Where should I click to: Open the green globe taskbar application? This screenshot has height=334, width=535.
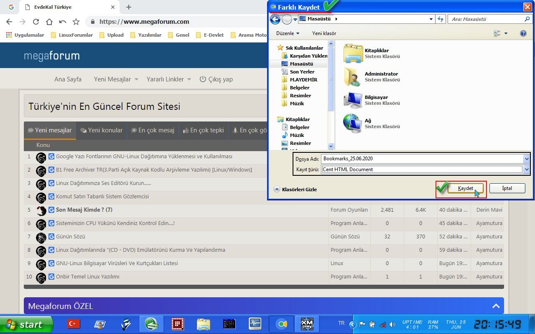pyautogui.click(x=151, y=324)
